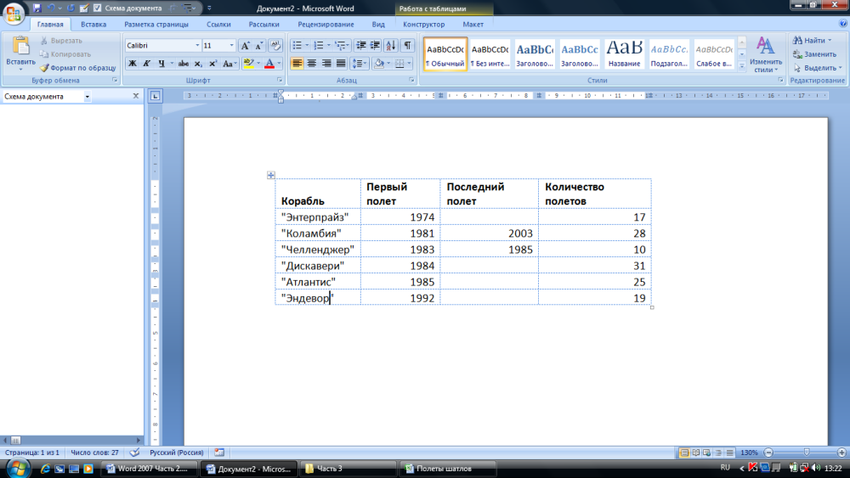Open the Схема документа pane dropdown
Image resolution: width=850 pixels, height=478 pixels.
point(87,96)
